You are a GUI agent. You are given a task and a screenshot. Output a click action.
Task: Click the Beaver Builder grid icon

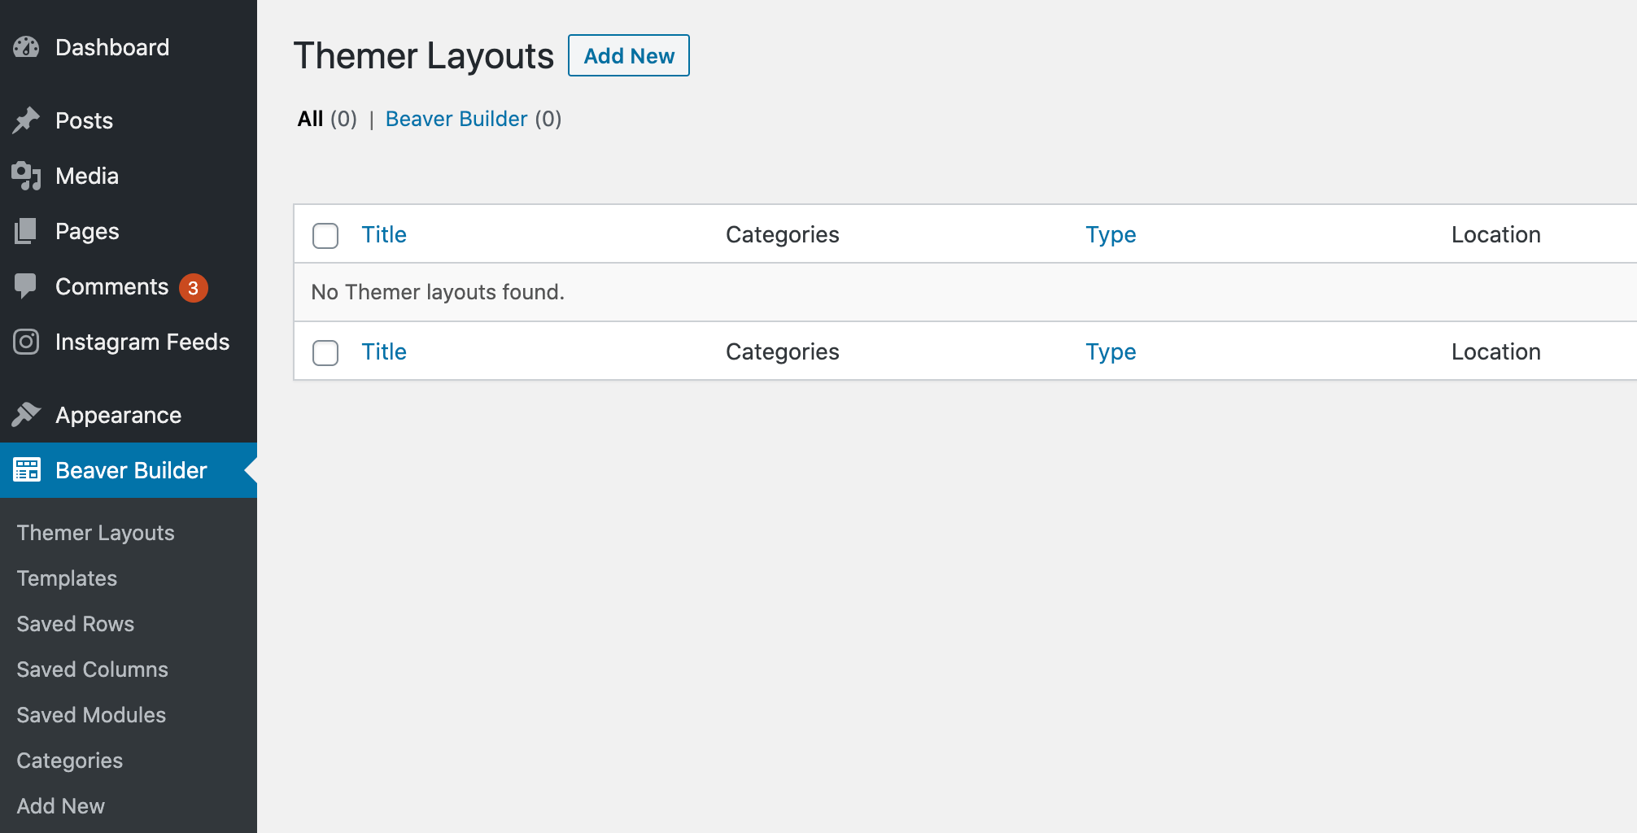(x=27, y=469)
